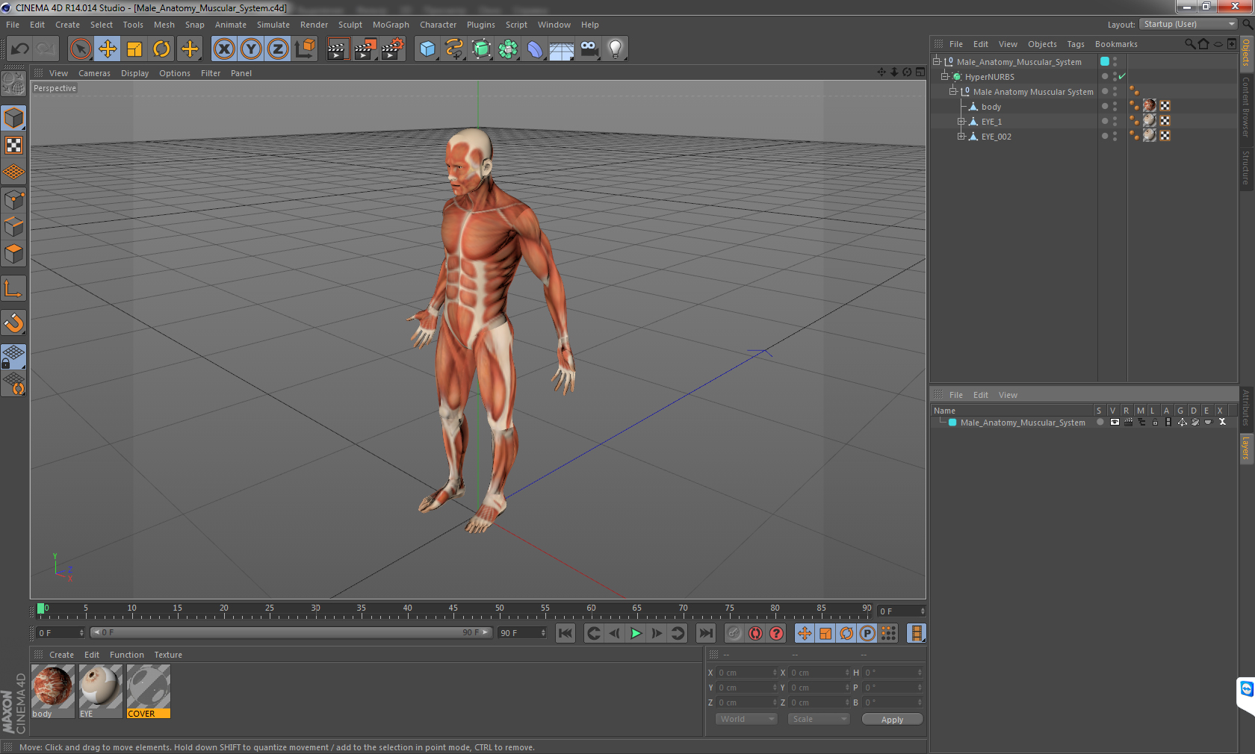1255x754 pixels.
Task: Activate the Move tool in top toolbar
Action: coord(108,49)
